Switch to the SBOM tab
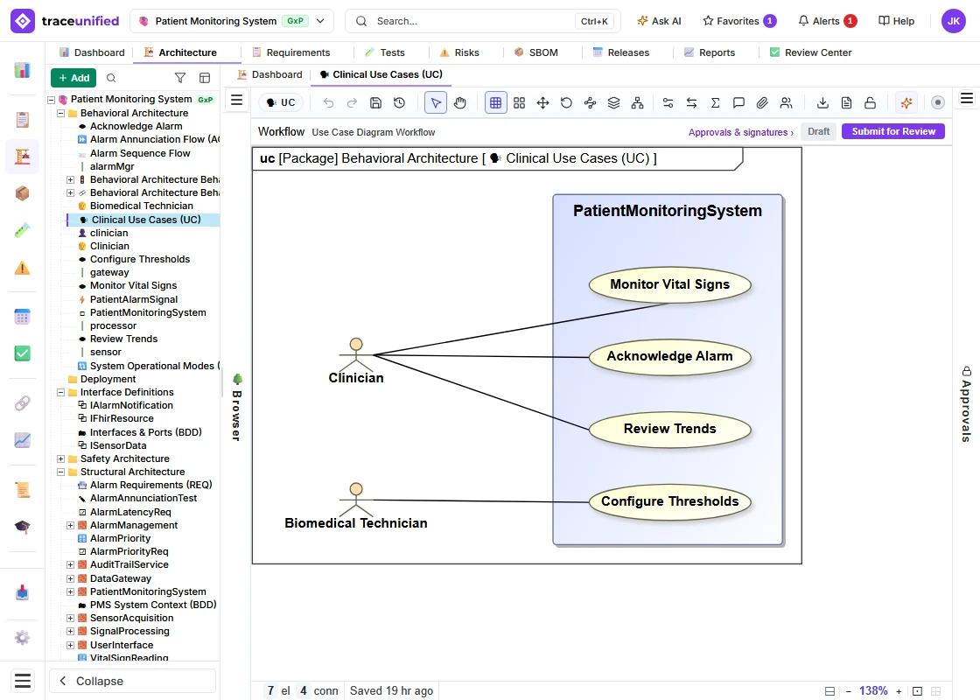Viewport: 980px width, 700px height. pyautogui.click(x=536, y=52)
